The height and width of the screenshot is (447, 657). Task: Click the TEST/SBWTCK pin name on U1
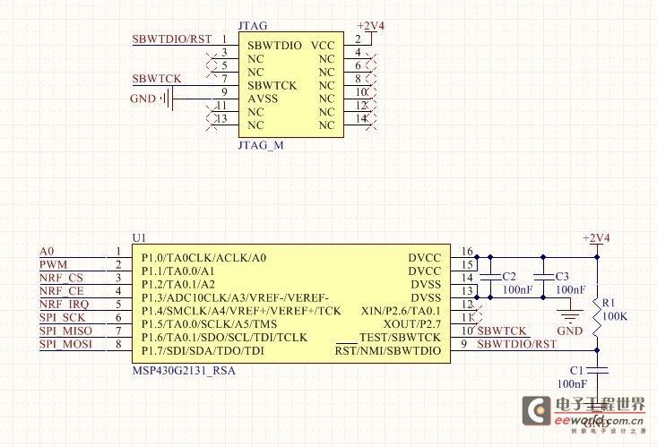[x=400, y=338]
